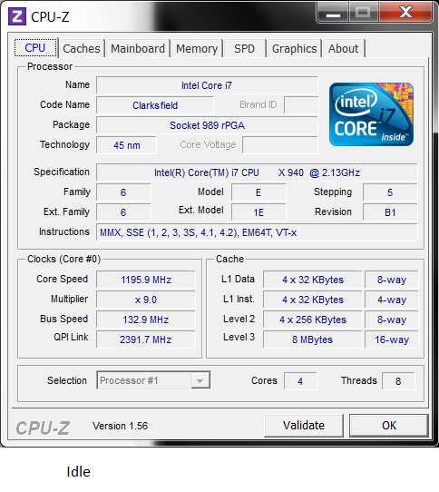Click the Version 1.56 text

click(120, 426)
